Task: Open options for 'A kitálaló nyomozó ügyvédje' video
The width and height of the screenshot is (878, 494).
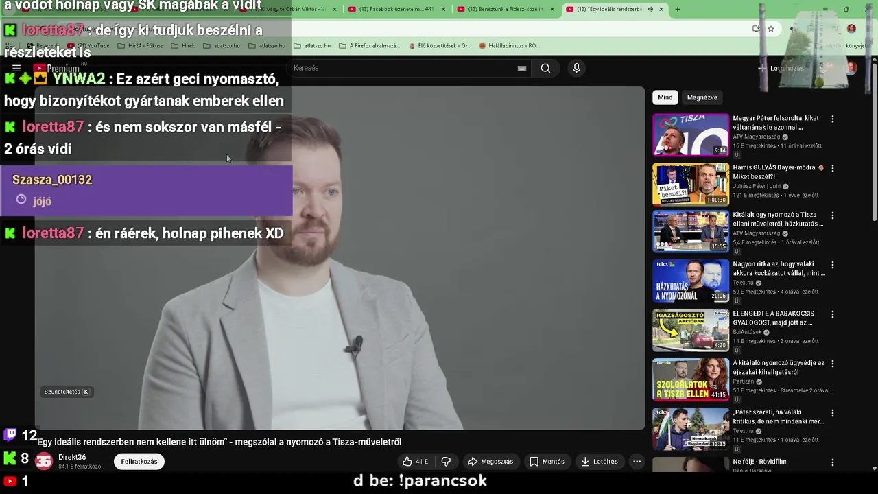Action: [x=833, y=364]
